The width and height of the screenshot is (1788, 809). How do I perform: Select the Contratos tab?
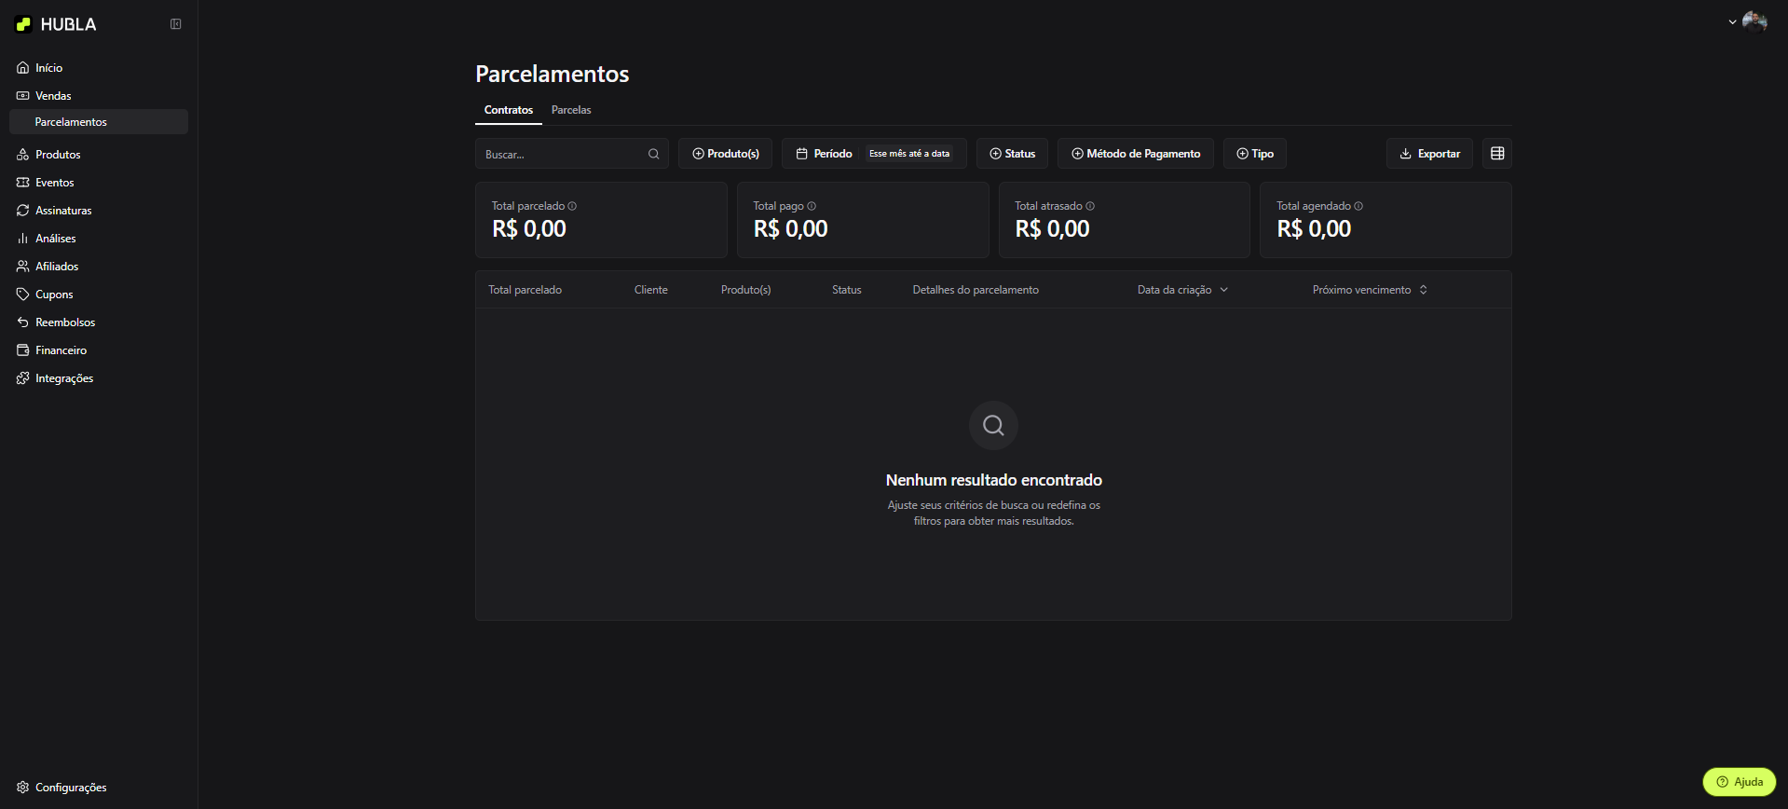click(508, 110)
